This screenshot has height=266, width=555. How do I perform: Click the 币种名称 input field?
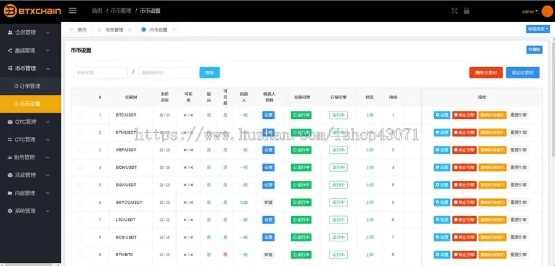point(100,73)
